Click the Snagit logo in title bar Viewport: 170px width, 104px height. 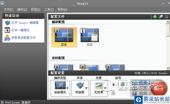(x=2, y=3)
